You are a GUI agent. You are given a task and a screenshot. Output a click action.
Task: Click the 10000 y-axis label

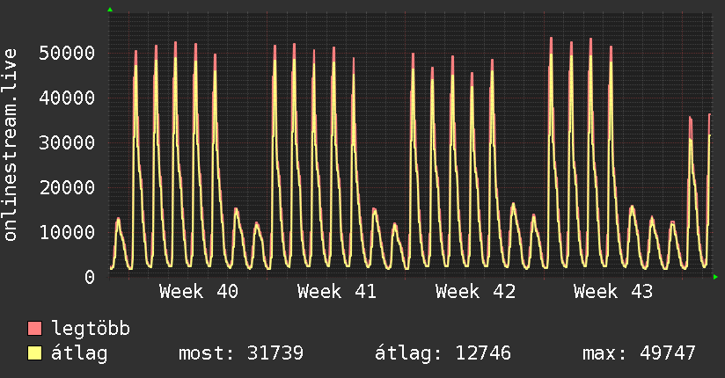click(67, 232)
